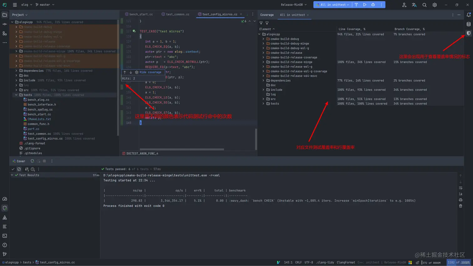Image resolution: width=473 pixels, height=266 pixels.
Task: Close the test_config_micros.cc tab
Action: pyautogui.click(x=241, y=14)
